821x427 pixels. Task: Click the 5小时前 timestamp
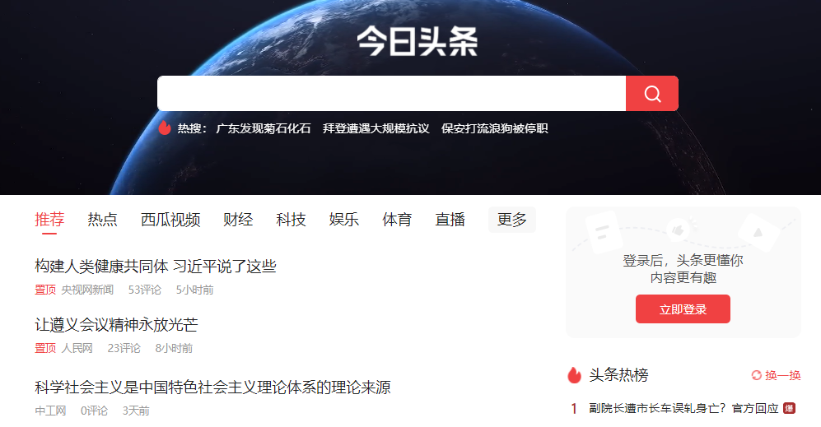195,290
